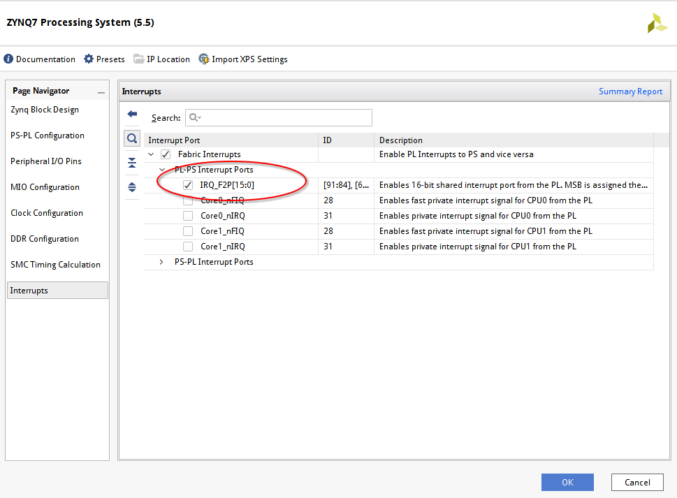This screenshot has width=677, height=498.
Task: Uncheck Fabric Interrupts checkbox
Action: tap(166, 154)
